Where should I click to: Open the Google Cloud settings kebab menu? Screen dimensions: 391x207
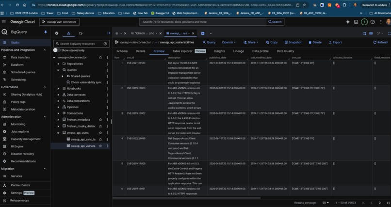tap(381, 22)
